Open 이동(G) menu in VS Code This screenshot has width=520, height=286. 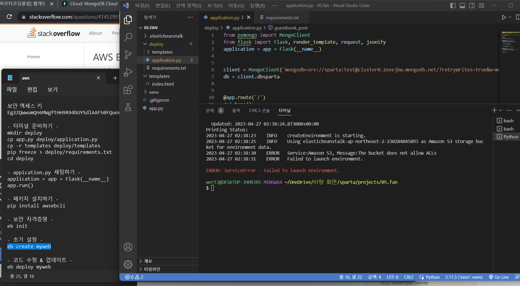pyautogui.click(x=236, y=6)
